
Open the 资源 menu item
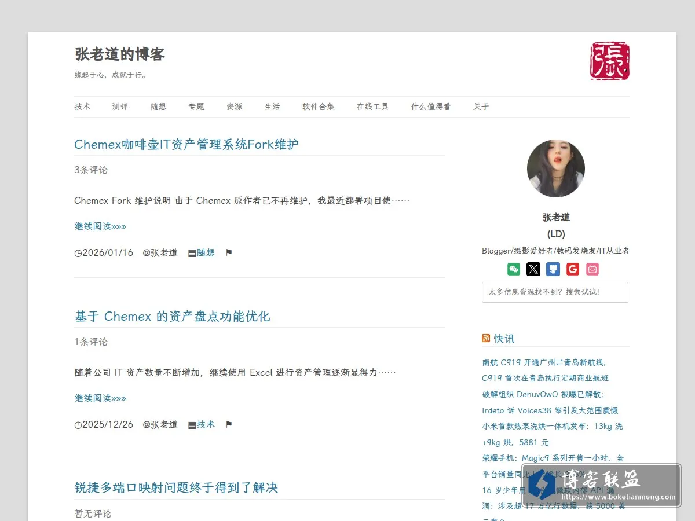coord(235,107)
